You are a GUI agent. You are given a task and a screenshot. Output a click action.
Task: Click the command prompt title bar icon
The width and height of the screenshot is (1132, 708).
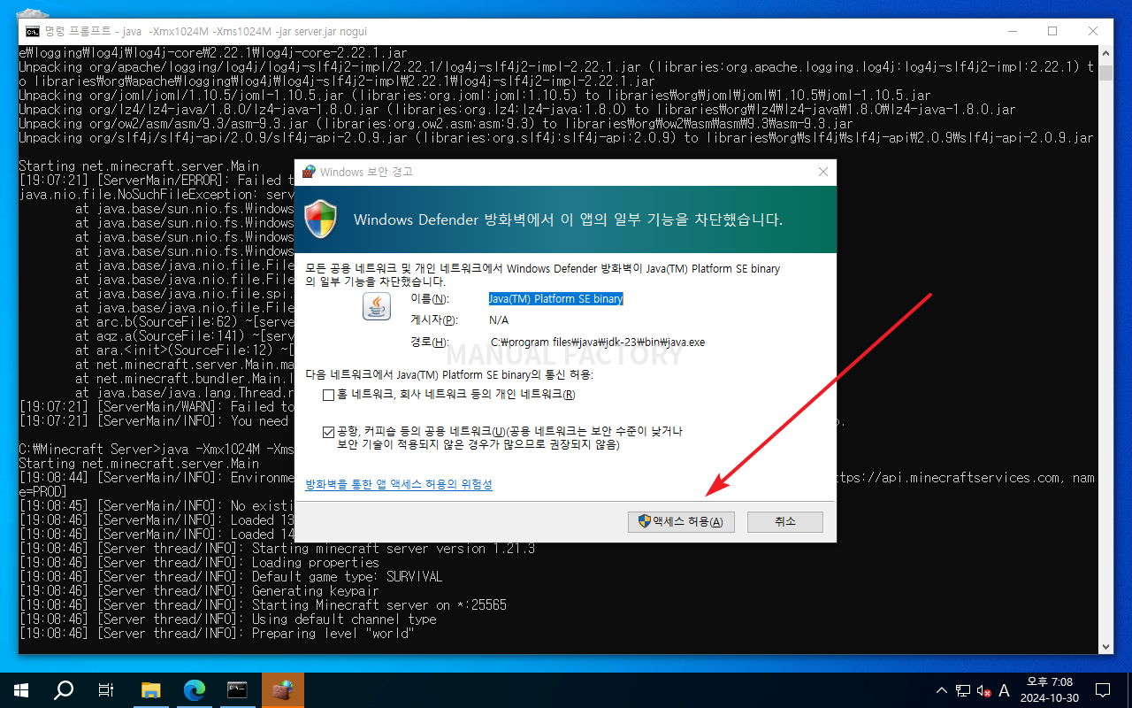pyautogui.click(x=32, y=31)
